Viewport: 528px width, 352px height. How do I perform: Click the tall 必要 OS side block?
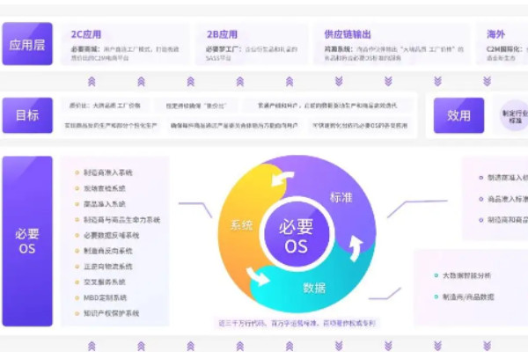point(27,240)
